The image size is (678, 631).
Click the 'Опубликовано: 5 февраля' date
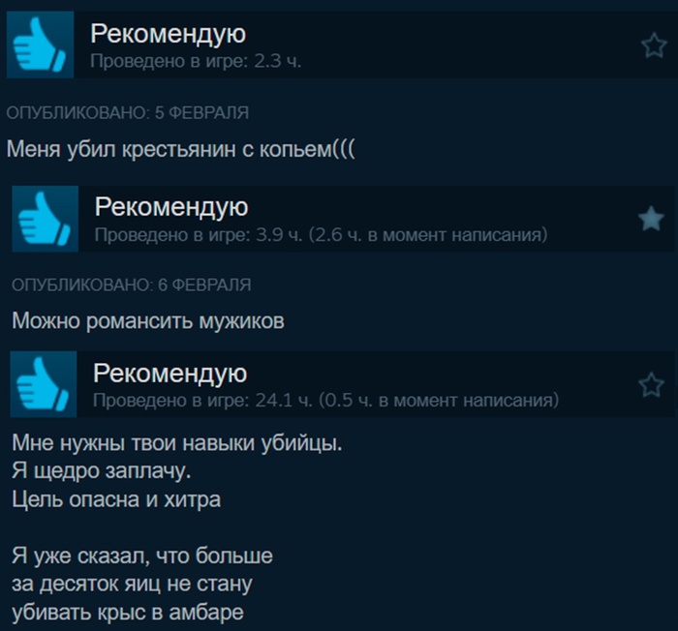coord(128,113)
